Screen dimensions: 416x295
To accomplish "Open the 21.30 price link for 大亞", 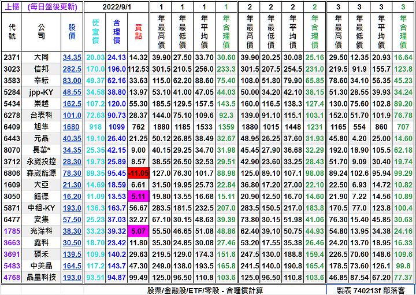I will pos(72,185).
